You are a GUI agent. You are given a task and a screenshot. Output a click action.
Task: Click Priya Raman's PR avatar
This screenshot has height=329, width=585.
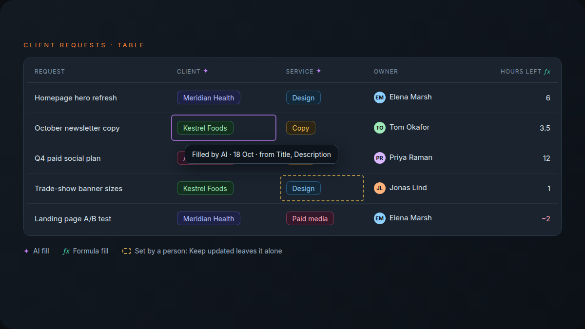[x=380, y=158]
